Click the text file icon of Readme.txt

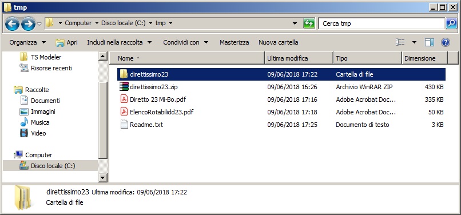point(124,125)
